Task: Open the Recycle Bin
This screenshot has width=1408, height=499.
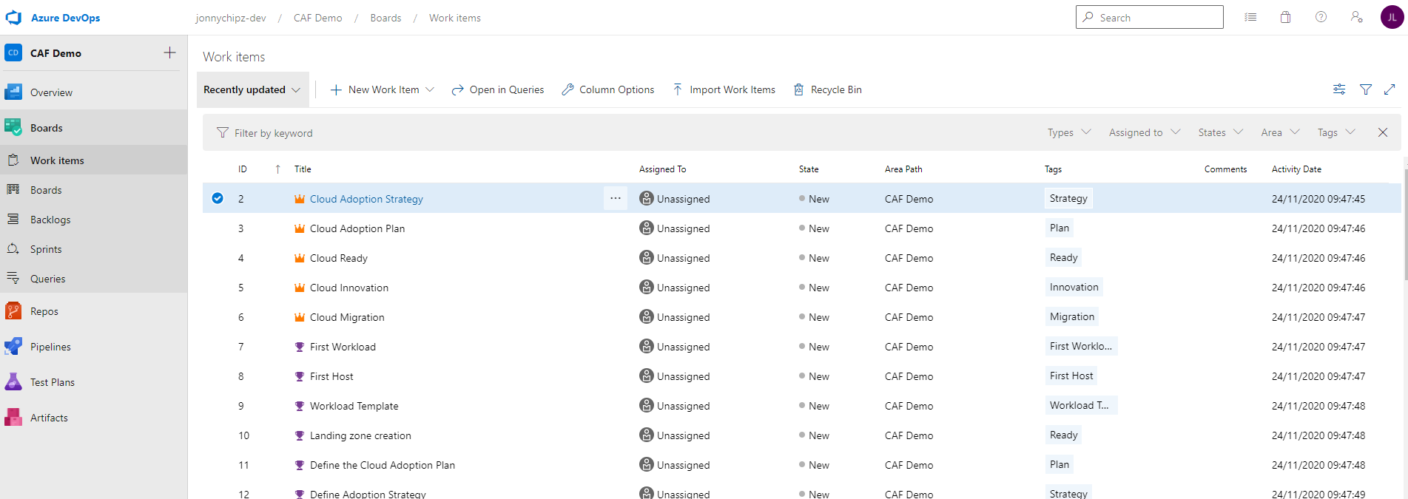Action: coord(827,89)
